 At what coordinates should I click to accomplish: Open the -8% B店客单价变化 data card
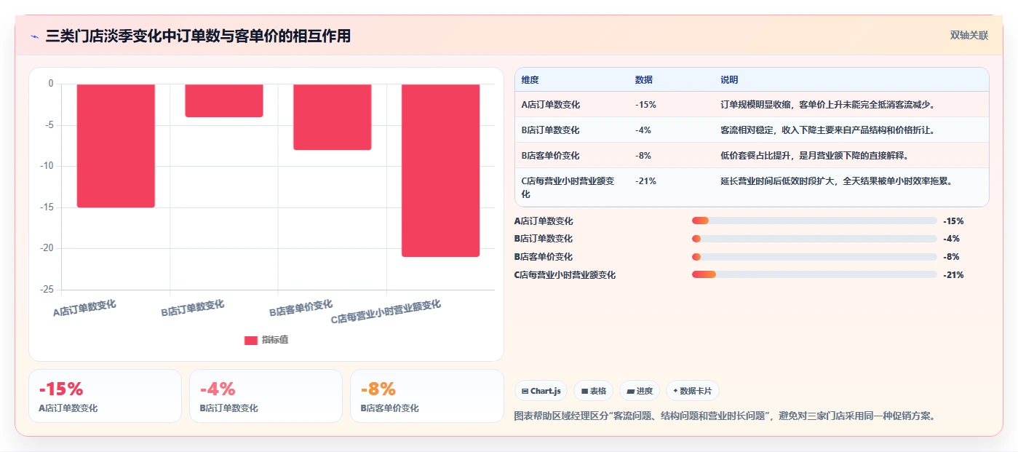click(x=427, y=396)
